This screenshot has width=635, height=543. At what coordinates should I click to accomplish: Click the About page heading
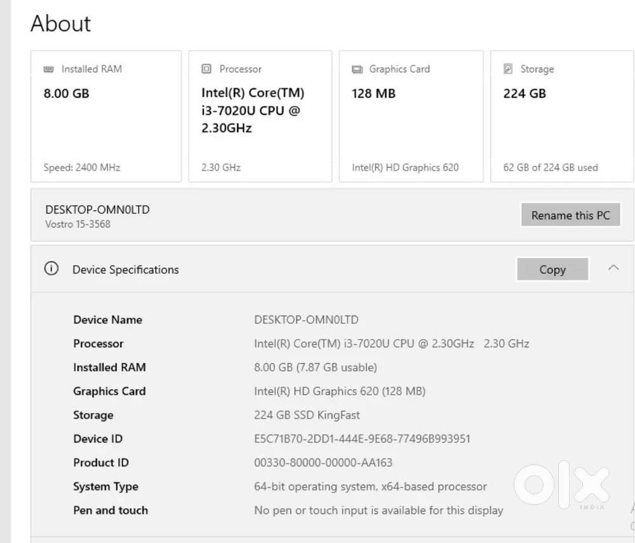coord(61,24)
